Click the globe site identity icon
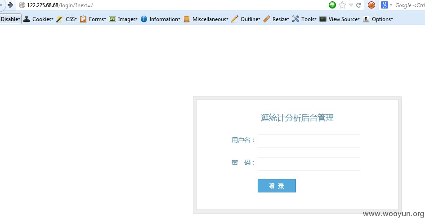This screenshot has height=218, width=425. click(x=22, y=5)
